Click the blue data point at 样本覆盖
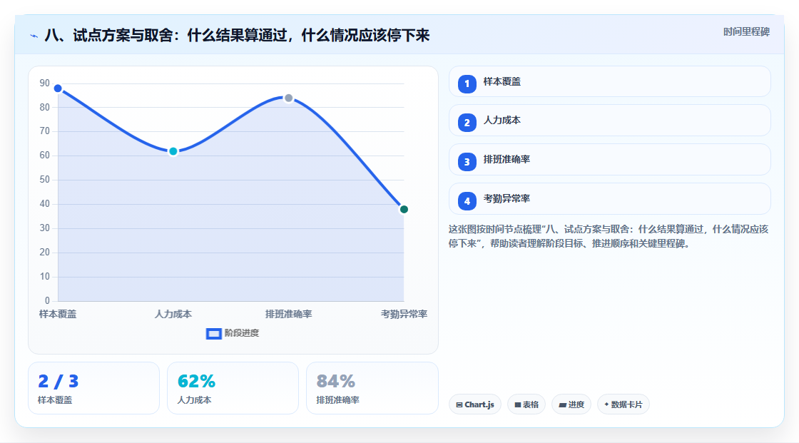This screenshot has height=443, width=799. 58,88
